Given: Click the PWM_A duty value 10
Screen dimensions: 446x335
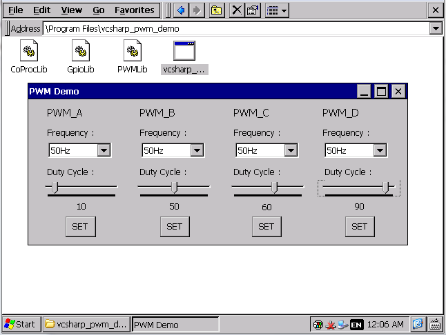Looking at the screenshot, I should pyautogui.click(x=81, y=206).
